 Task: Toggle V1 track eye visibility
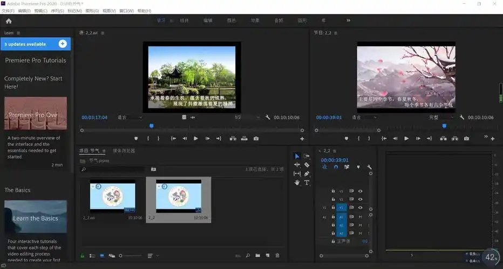[x=360, y=207]
